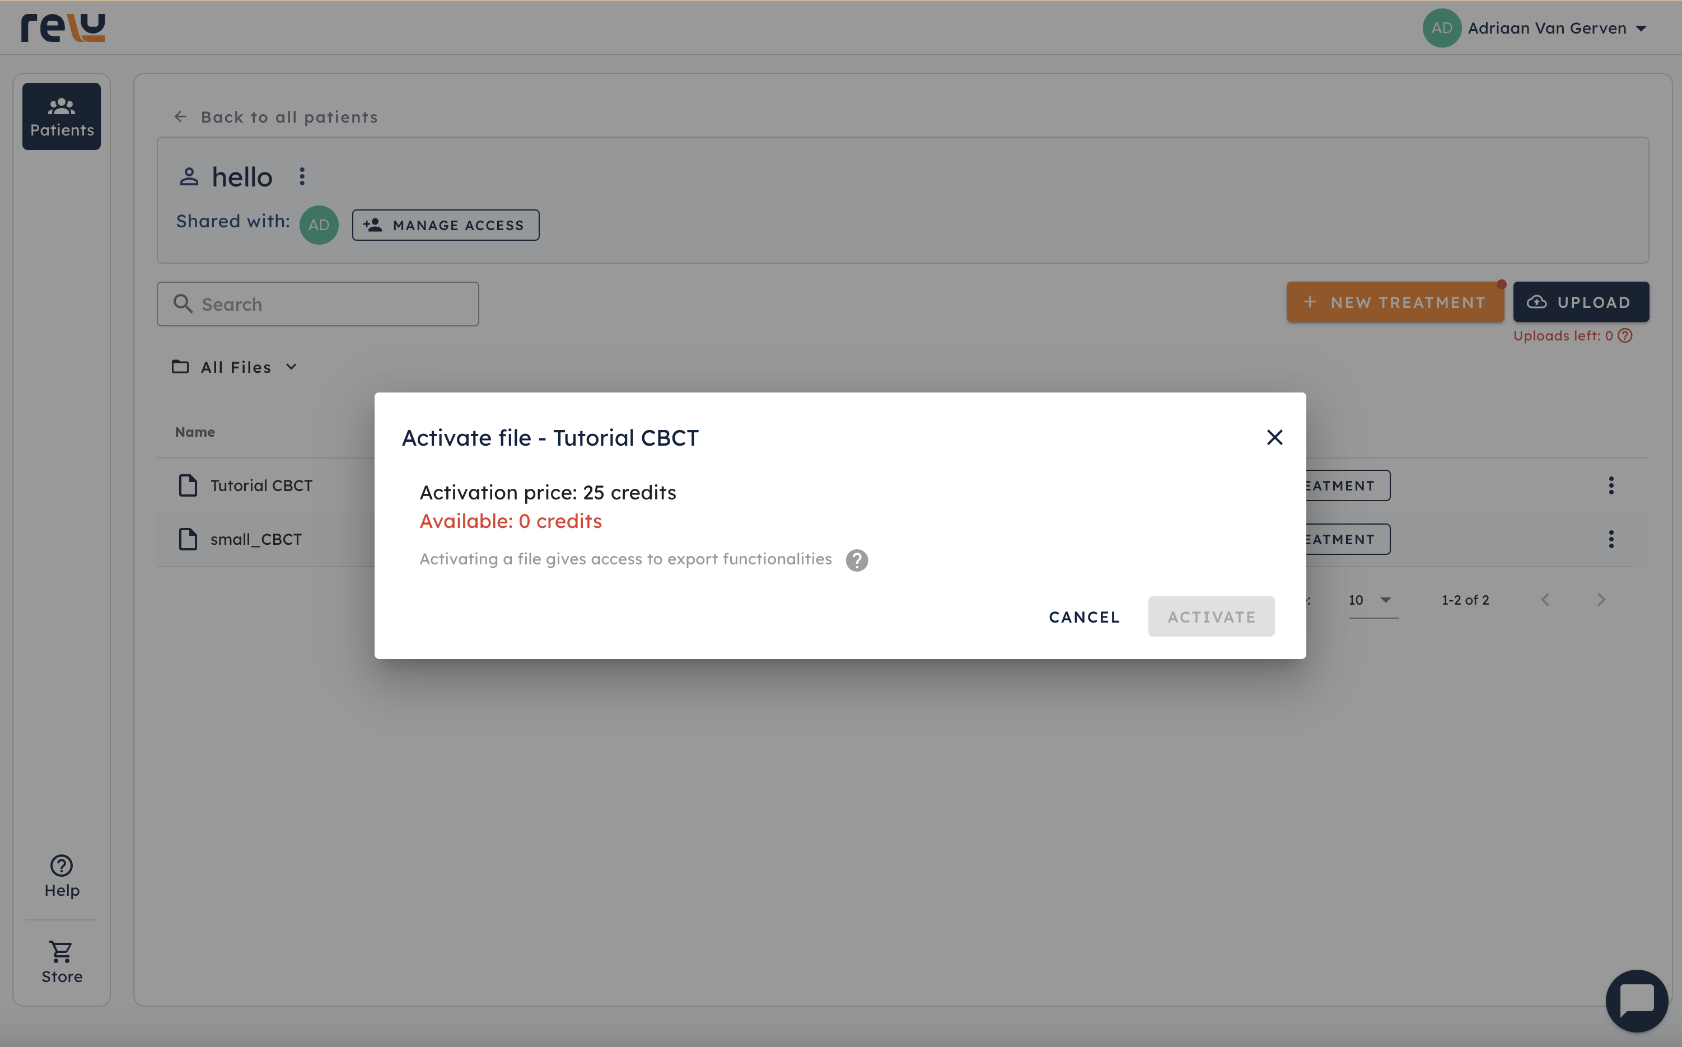
Task: Open the Tutorial CBCT row three-dot menu
Action: tap(1611, 485)
